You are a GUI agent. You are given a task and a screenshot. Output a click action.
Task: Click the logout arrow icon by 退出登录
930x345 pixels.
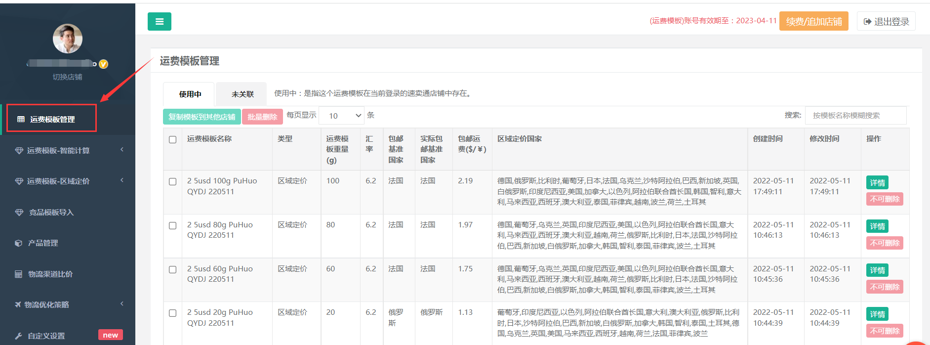click(x=867, y=22)
